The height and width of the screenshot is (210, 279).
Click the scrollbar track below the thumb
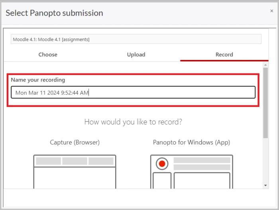[265, 160]
